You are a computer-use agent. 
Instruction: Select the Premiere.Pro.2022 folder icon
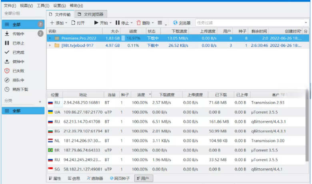coord(57,38)
